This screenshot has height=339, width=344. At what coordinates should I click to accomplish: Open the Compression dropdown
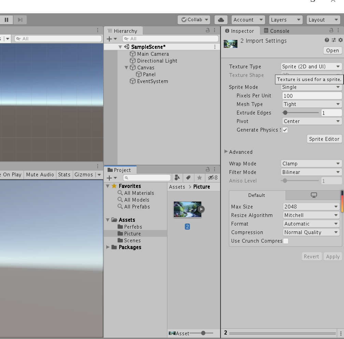pyautogui.click(x=311, y=232)
